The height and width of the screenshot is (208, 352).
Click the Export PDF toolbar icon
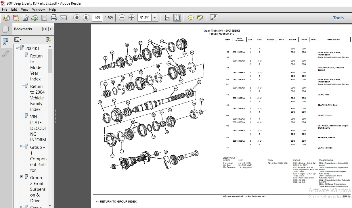point(6,18)
